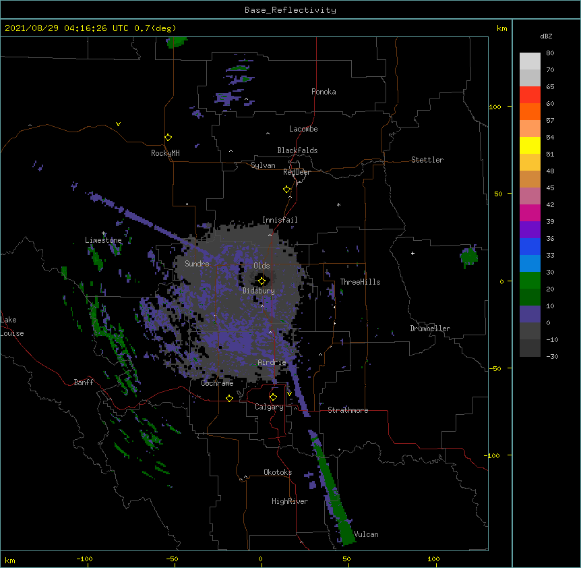581x568 pixels.
Task: Click the Stettler town label
Action: point(427,160)
